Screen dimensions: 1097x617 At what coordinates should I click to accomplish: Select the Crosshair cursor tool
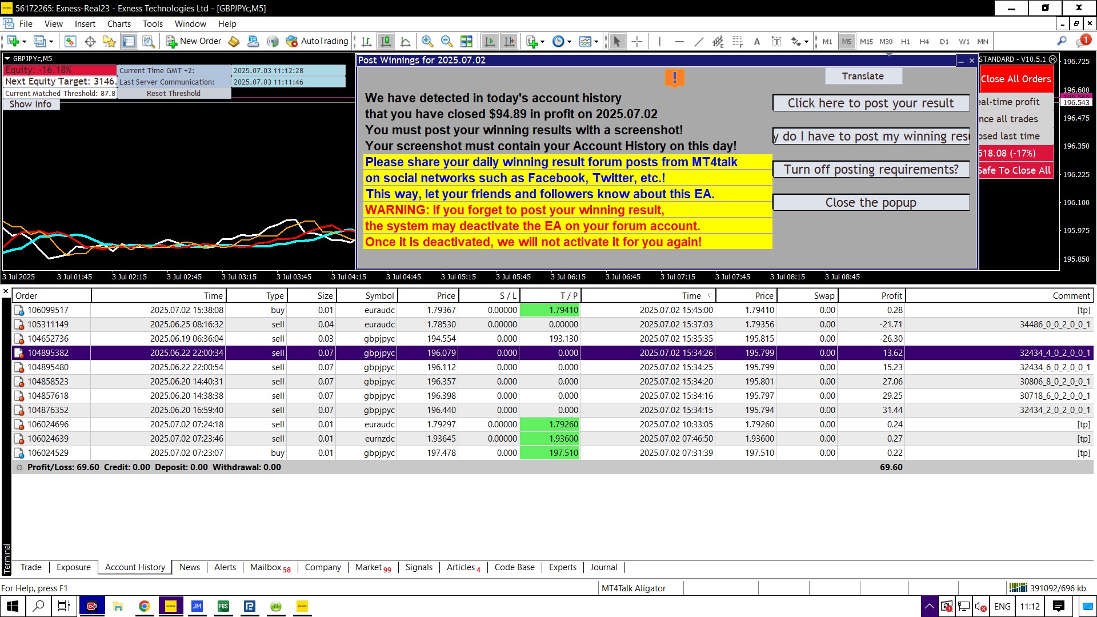(x=637, y=41)
